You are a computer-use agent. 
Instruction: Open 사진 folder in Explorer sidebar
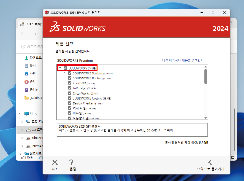point(30,74)
